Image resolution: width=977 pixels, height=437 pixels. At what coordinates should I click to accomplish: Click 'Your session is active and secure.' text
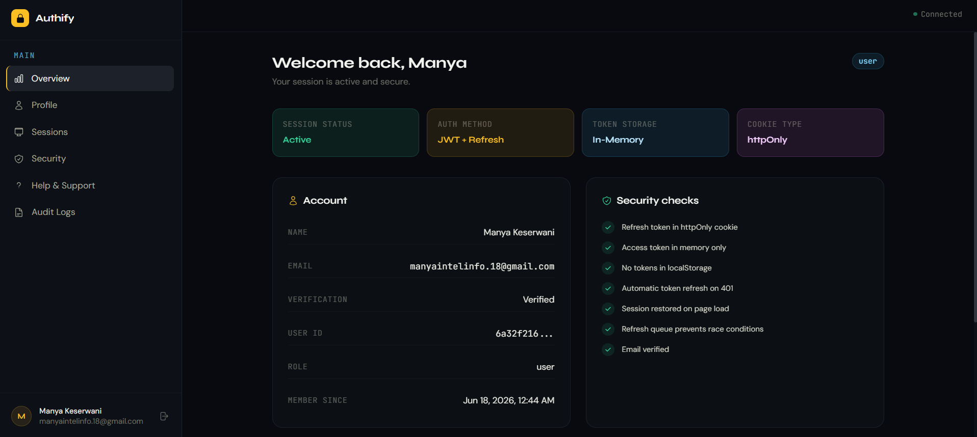click(x=341, y=81)
